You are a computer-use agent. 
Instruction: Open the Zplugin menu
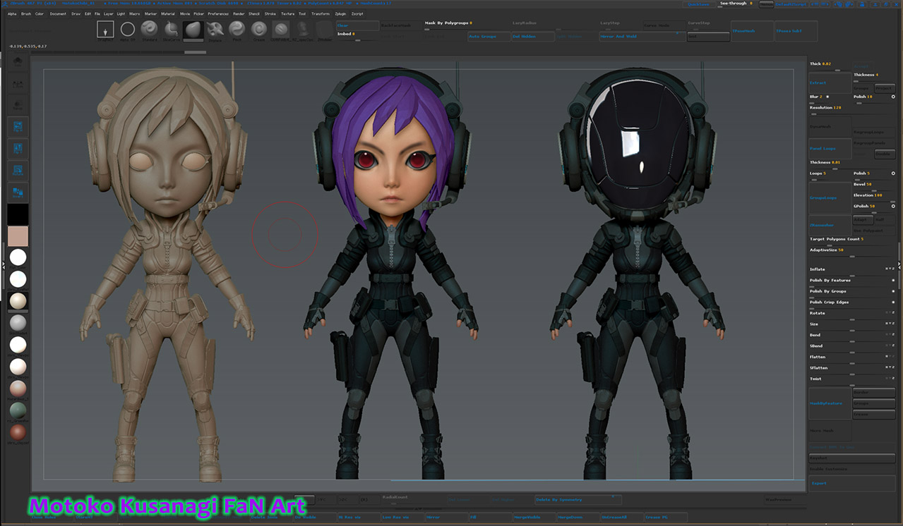click(340, 13)
